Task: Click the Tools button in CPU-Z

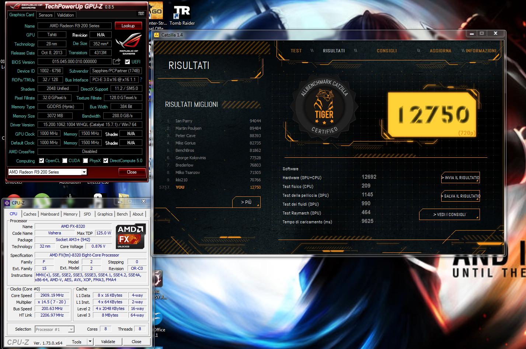Action: pos(77,342)
